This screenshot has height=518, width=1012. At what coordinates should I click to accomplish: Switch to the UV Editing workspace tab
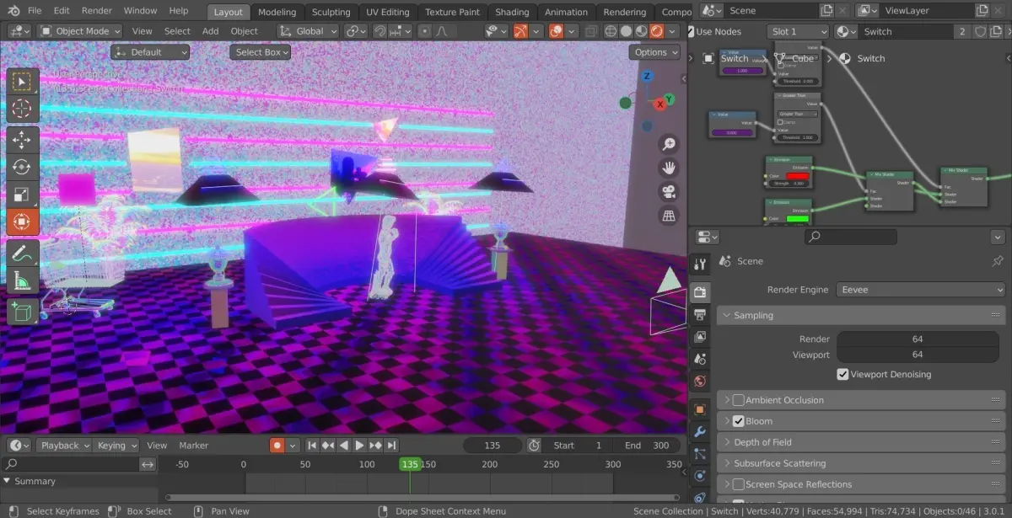(x=388, y=12)
